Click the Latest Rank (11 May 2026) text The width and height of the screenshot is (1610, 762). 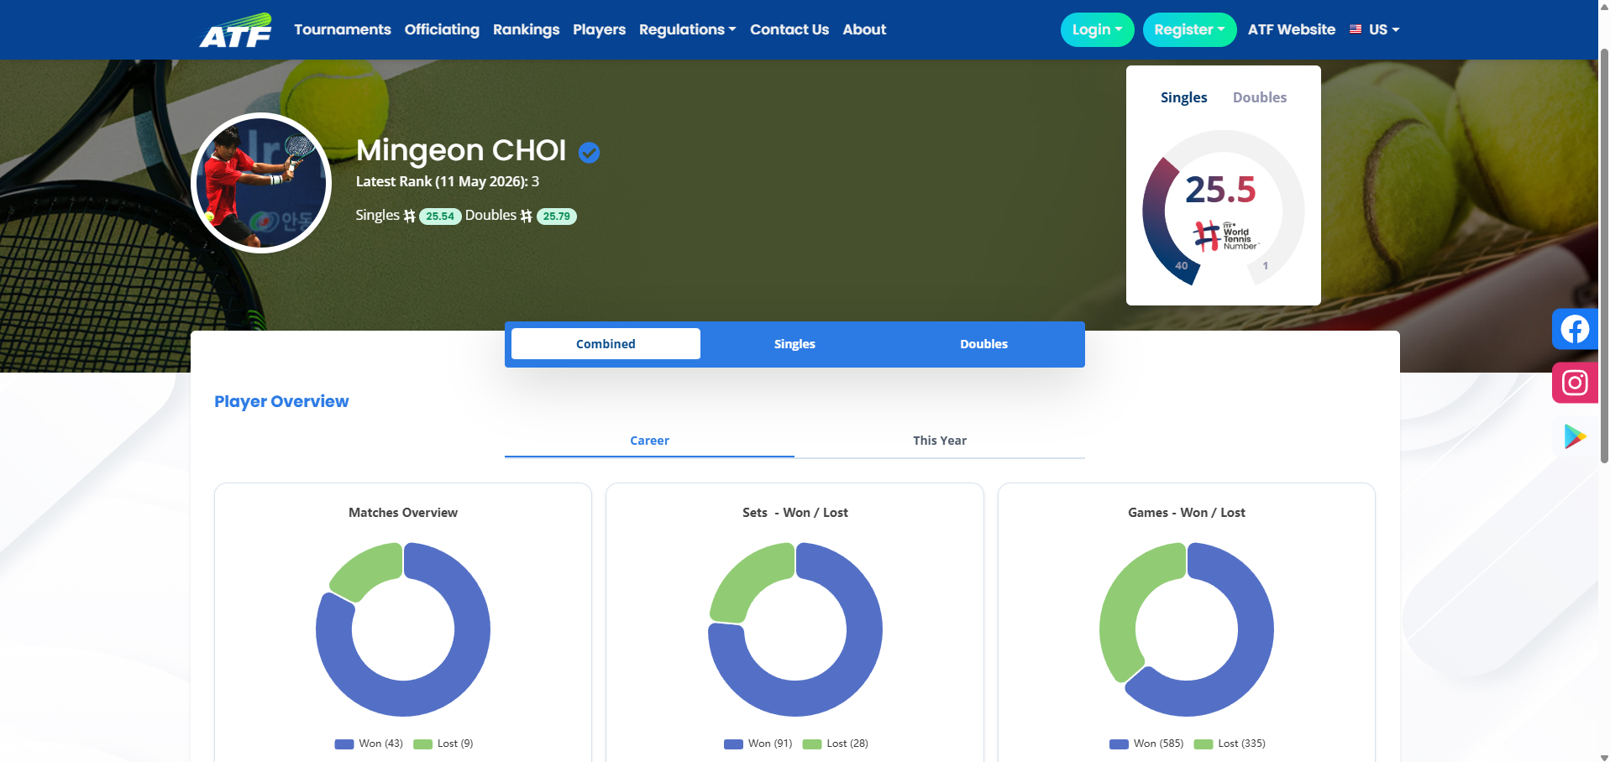click(448, 181)
